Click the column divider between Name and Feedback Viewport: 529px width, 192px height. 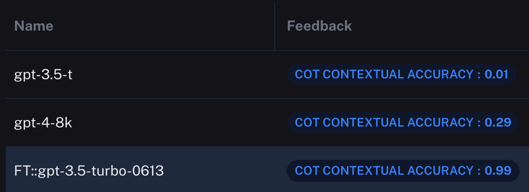275,26
